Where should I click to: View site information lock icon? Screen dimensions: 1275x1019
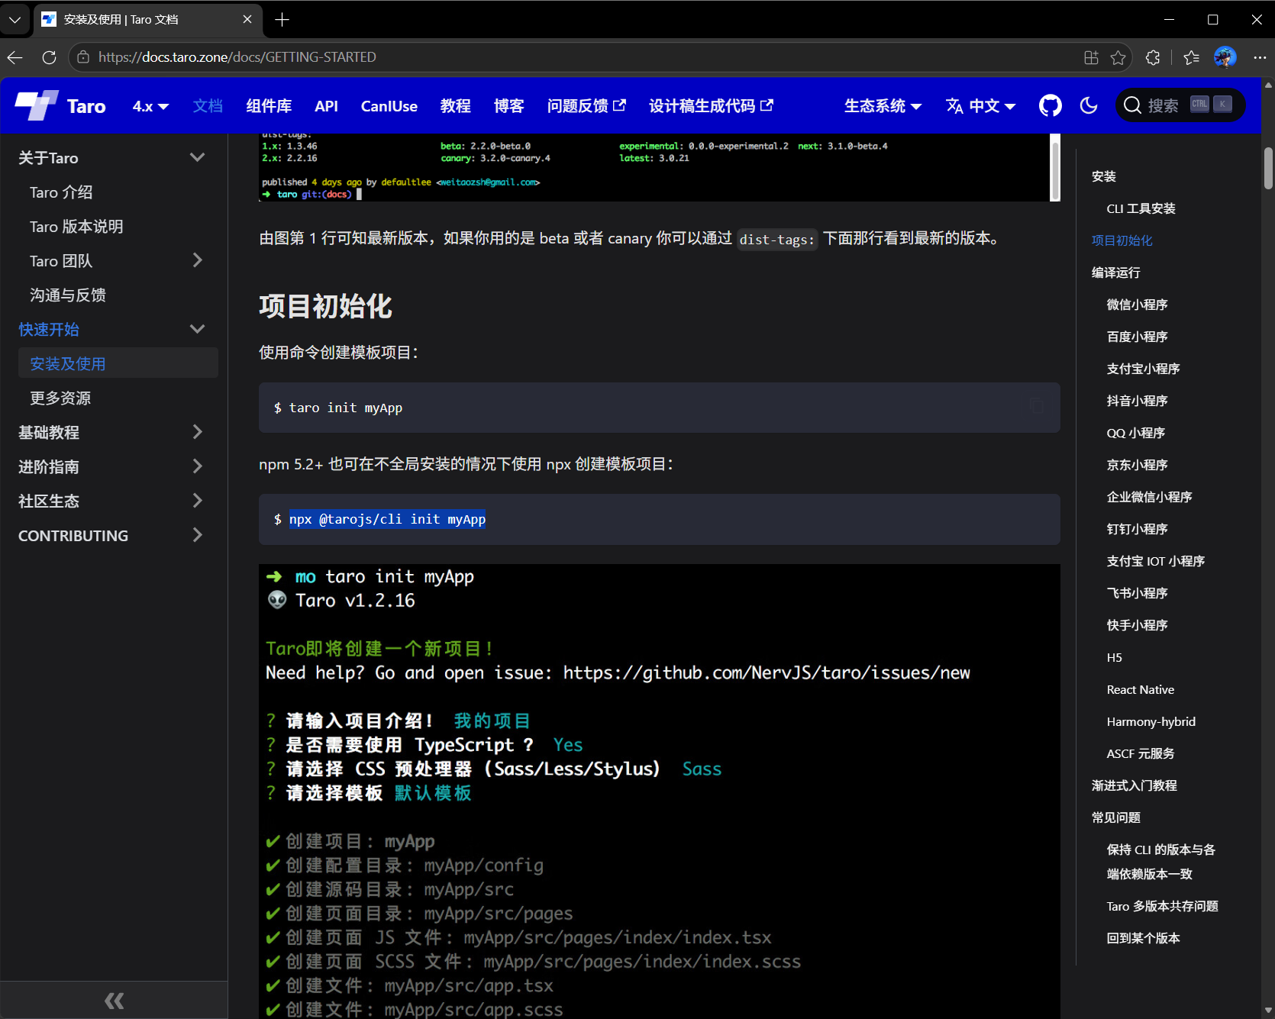coord(83,57)
